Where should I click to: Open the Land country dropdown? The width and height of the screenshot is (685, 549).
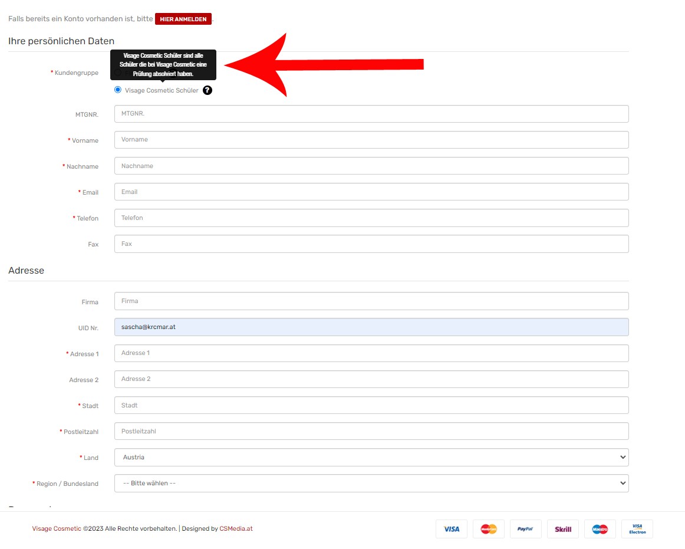pos(371,457)
